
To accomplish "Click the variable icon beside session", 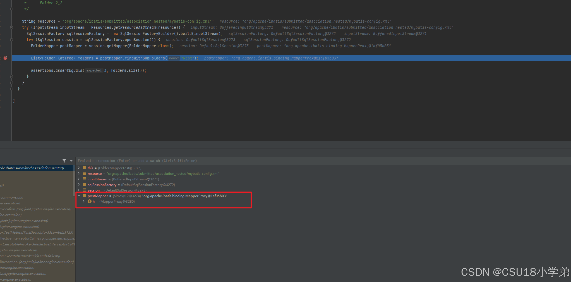I will point(85,190).
